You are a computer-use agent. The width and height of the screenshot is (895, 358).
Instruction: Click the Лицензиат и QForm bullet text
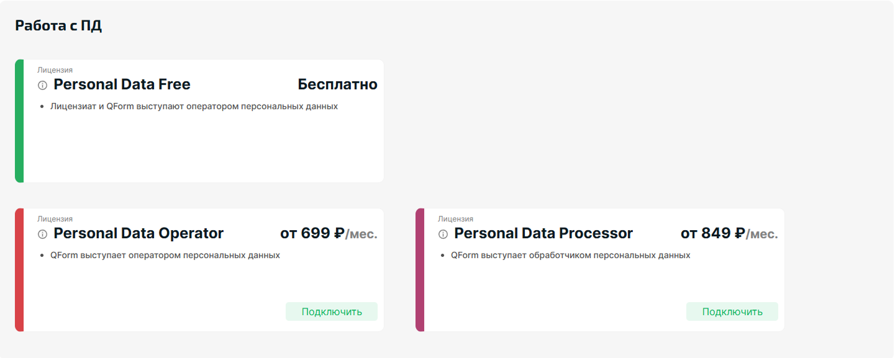tap(194, 106)
